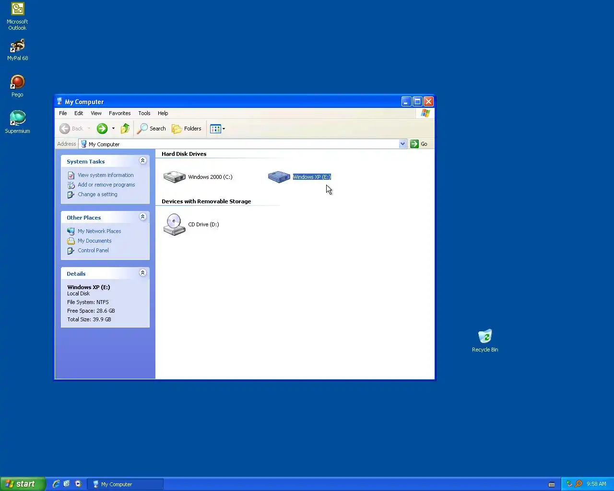Viewport: 614px width, 491px height.
Task: Click View system information link
Action: pos(106,175)
